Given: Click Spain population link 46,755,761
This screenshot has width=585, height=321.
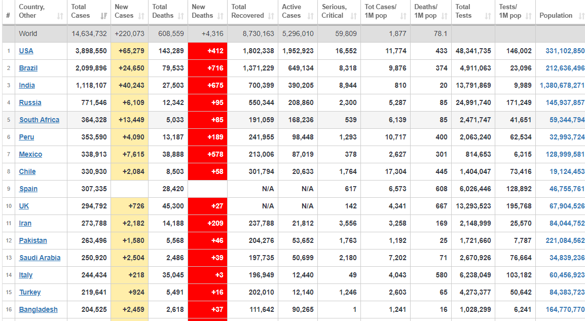Looking at the screenshot, I should tap(567, 189).
